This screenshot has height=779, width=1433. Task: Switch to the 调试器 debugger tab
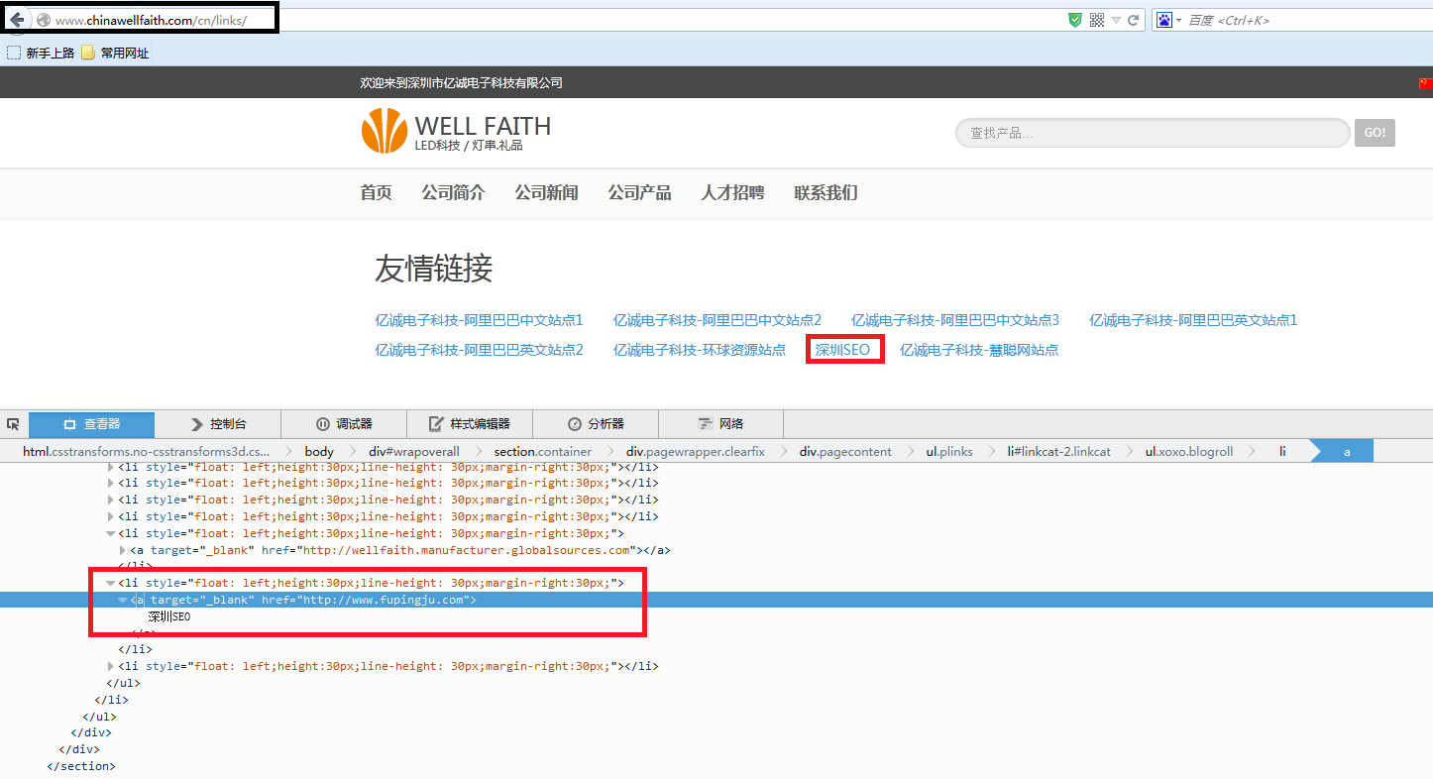click(344, 424)
